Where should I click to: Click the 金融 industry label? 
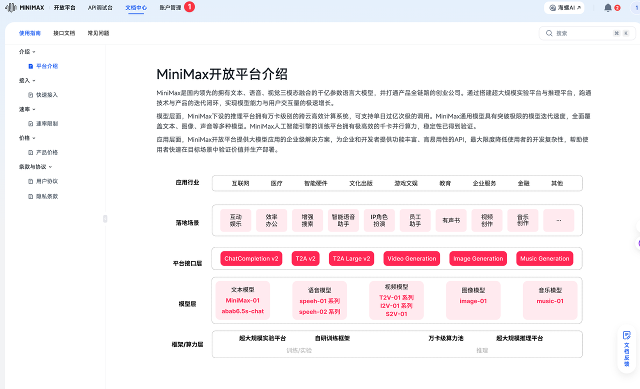pos(523,183)
